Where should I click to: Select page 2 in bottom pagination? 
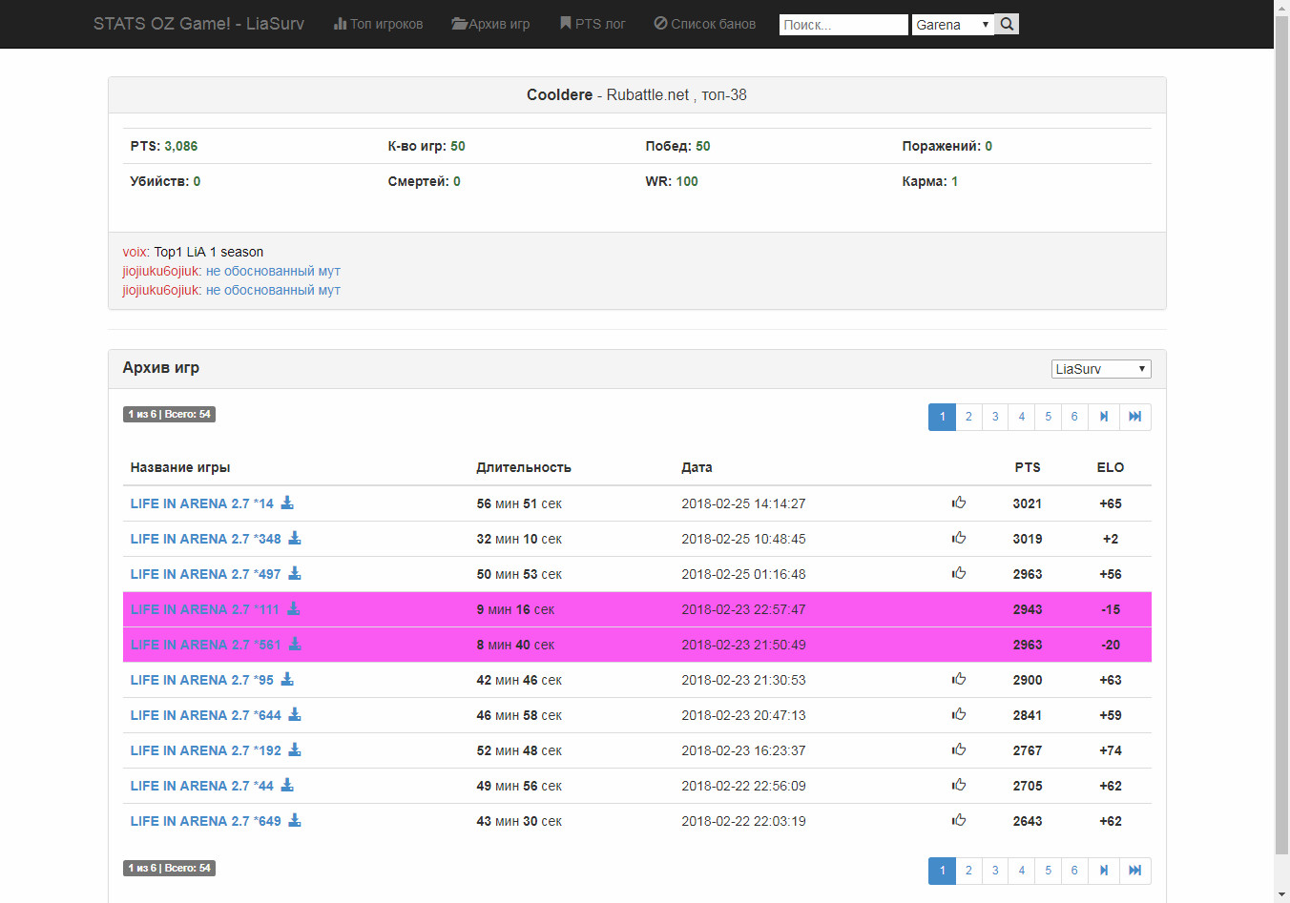(968, 871)
